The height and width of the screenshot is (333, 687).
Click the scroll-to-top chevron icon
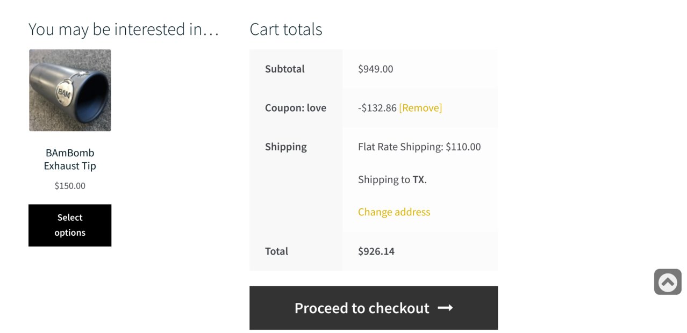[x=668, y=282]
